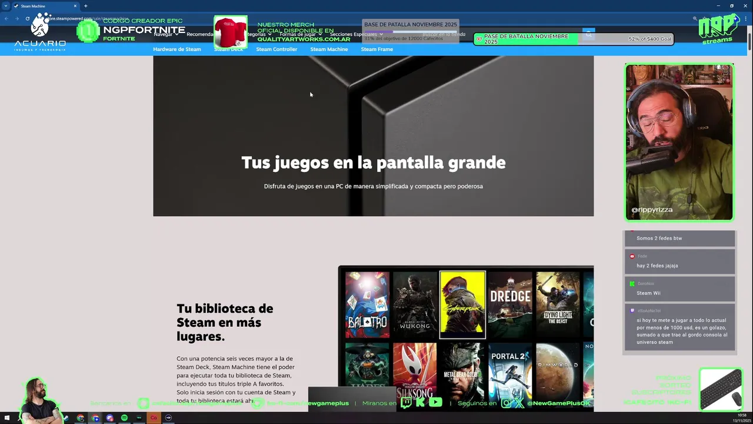Open the Steam Frame page
This screenshot has width=753, height=424.
pos(377,49)
